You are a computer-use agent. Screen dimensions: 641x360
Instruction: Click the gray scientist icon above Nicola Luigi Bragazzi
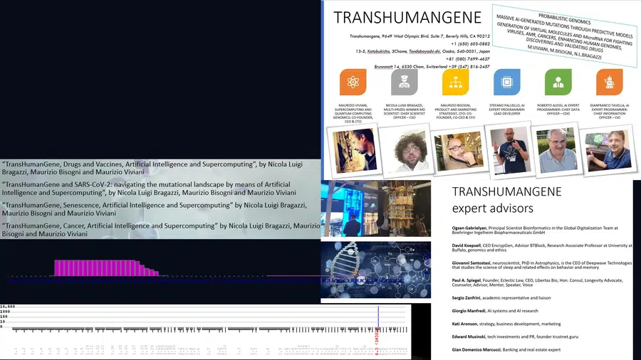tap(404, 82)
